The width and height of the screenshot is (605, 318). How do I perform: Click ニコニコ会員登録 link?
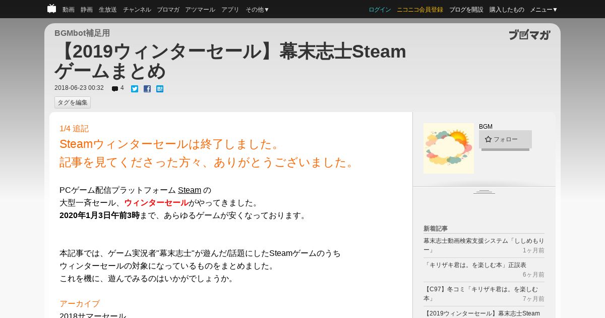(x=420, y=10)
